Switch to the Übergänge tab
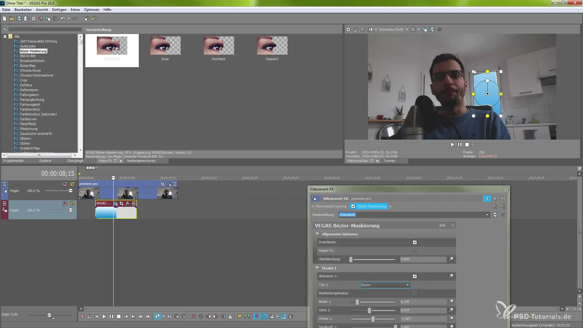583x328 pixels. [x=75, y=161]
